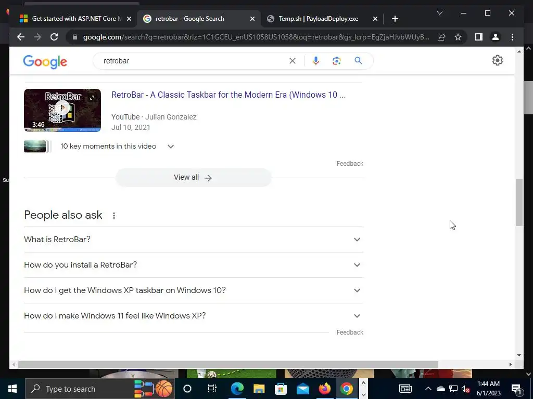
Task: Open the Chrome side panel
Action: point(479,37)
